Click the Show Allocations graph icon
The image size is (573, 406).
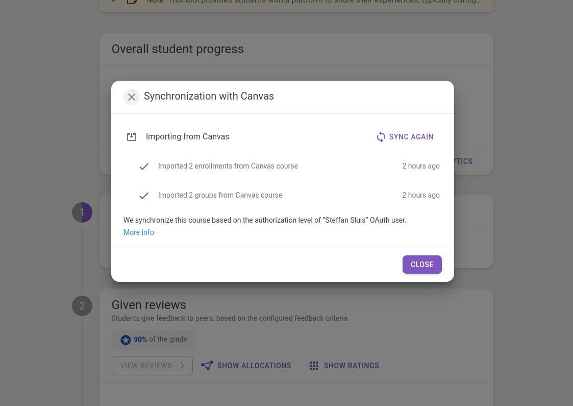click(207, 366)
